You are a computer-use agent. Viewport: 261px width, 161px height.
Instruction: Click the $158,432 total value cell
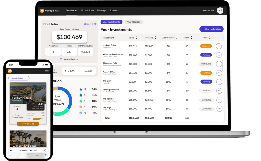(133, 118)
